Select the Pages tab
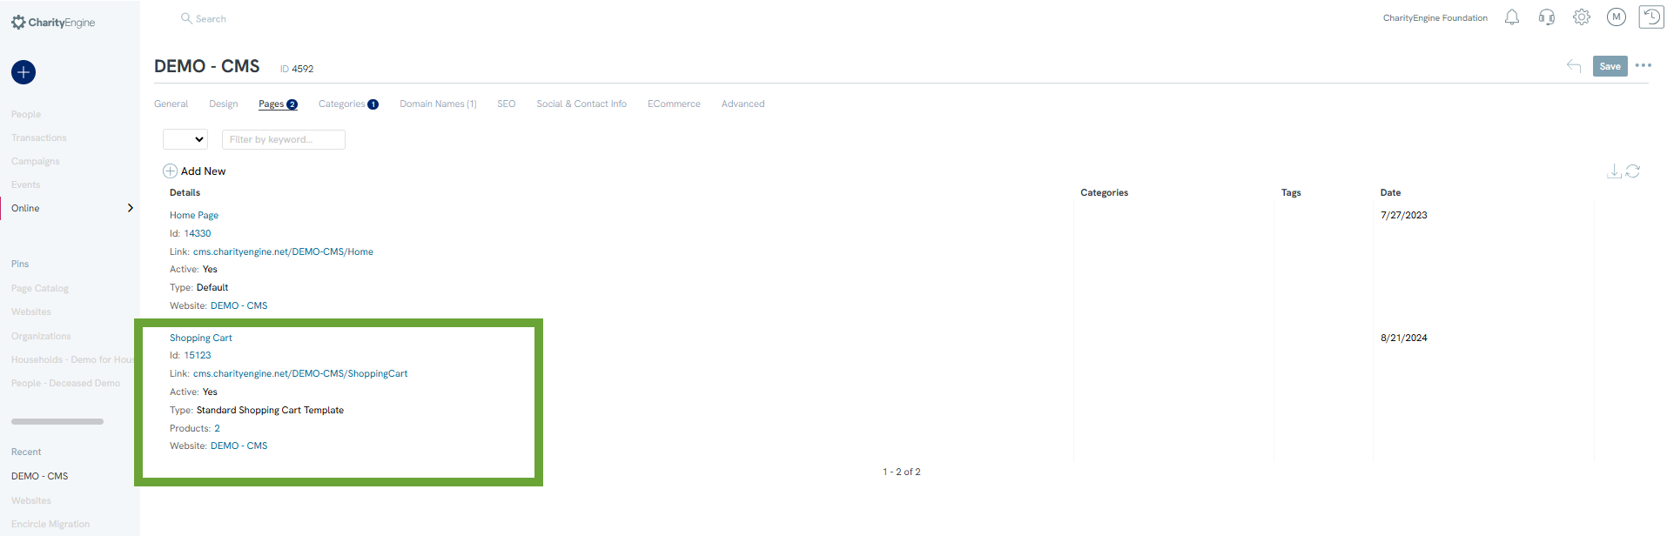The width and height of the screenshot is (1667, 536). (278, 104)
